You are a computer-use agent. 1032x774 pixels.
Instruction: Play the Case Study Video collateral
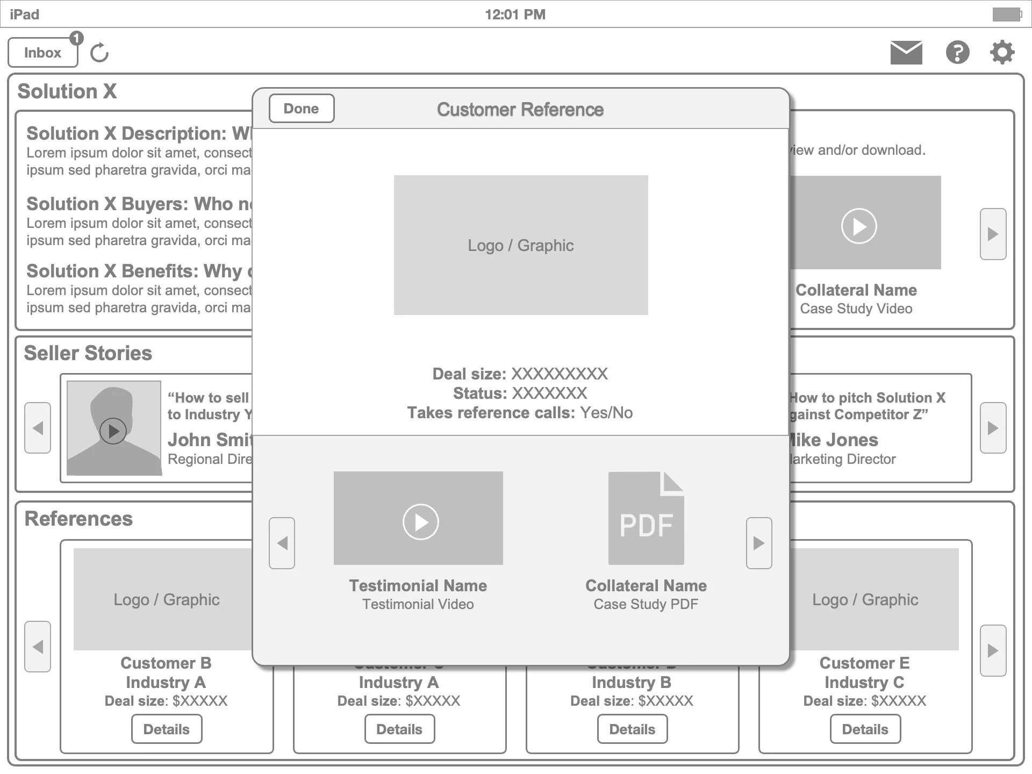click(x=859, y=226)
